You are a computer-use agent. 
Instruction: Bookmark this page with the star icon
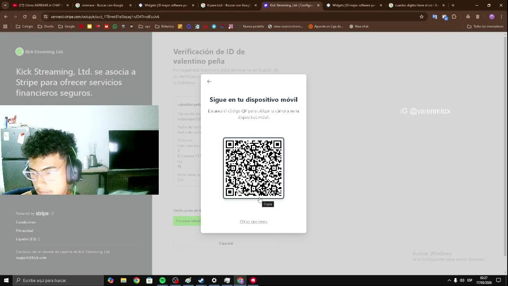coord(421,17)
